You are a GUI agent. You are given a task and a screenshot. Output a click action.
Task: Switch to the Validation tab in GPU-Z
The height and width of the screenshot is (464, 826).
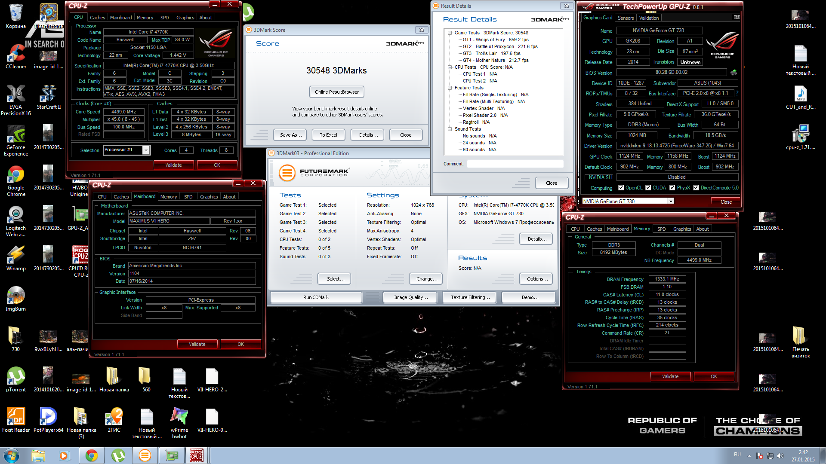[x=649, y=18]
